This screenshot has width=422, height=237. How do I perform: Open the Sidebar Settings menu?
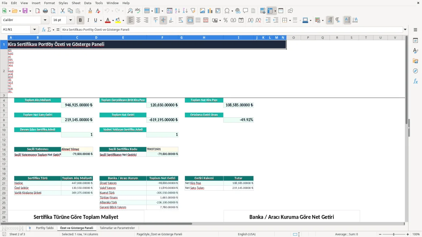click(x=415, y=31)
